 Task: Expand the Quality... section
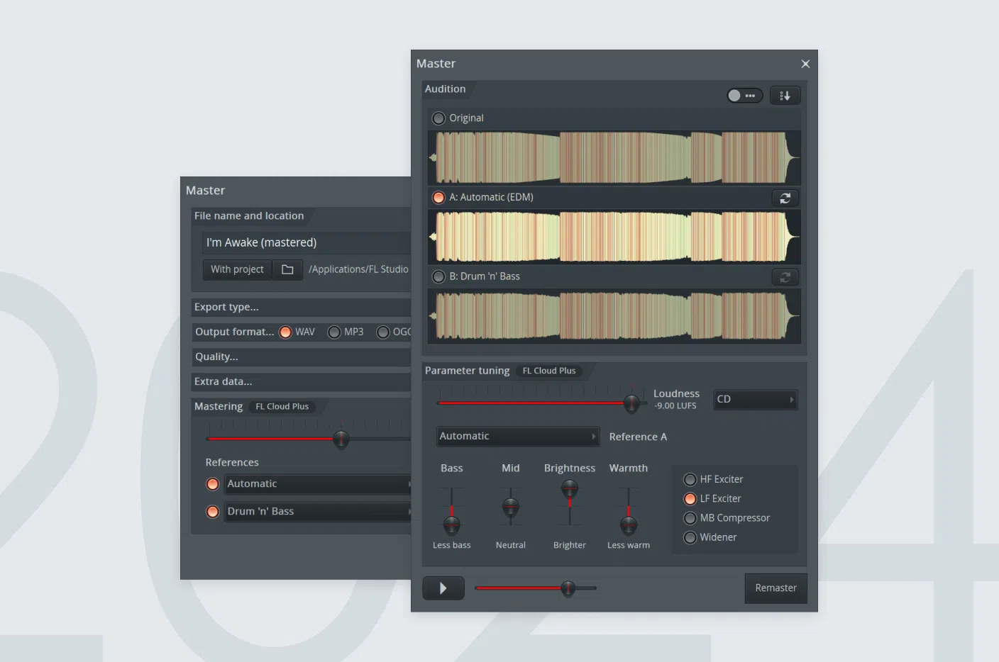(301, 357)
